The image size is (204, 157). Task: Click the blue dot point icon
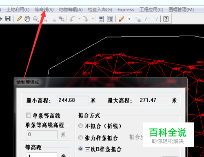(x=129, y=19)
